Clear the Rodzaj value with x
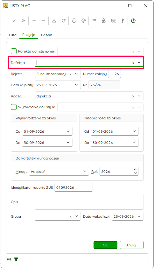154x269 pixels. pos(133,96)
